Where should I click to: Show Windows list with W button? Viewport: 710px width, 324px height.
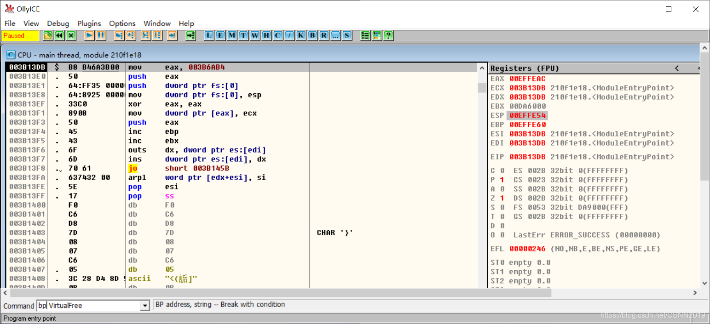(x=255, y=35)
